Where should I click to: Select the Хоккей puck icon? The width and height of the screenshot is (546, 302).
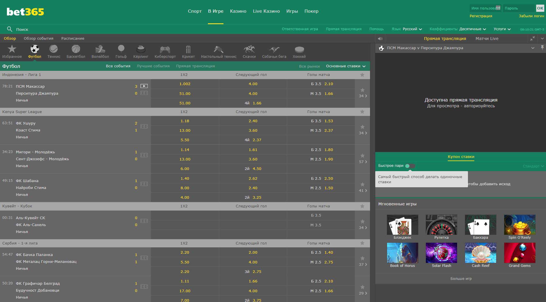click(299, 49)
